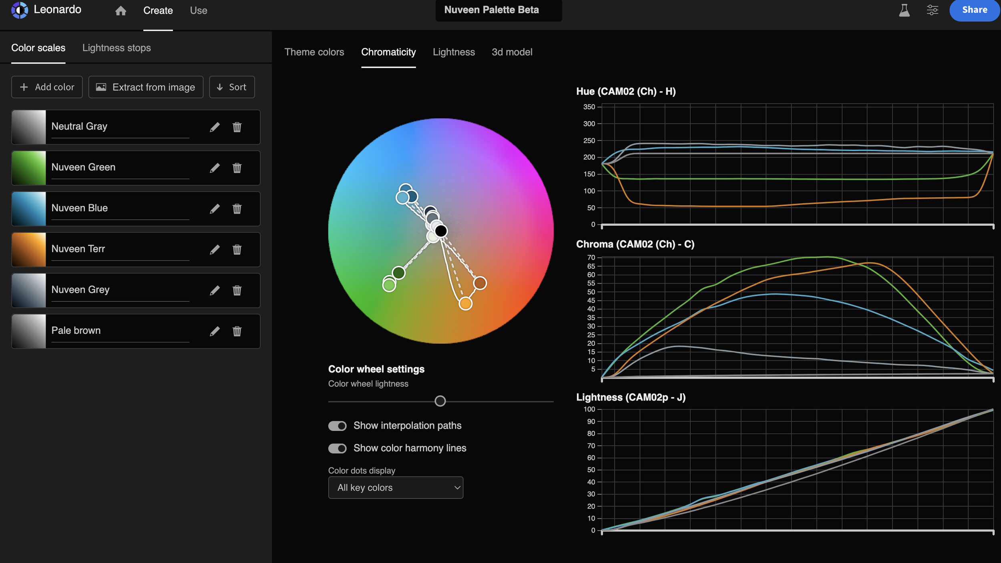1001x563 pixels.
Task: Toggle Show color harmony lines switch
Action: (337, 448)
